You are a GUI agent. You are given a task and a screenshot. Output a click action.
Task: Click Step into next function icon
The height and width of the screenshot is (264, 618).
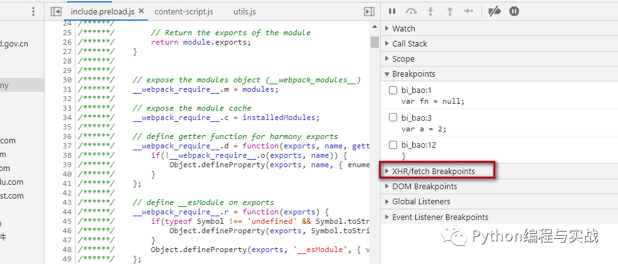pyautogui.click(x=430, y=11)
